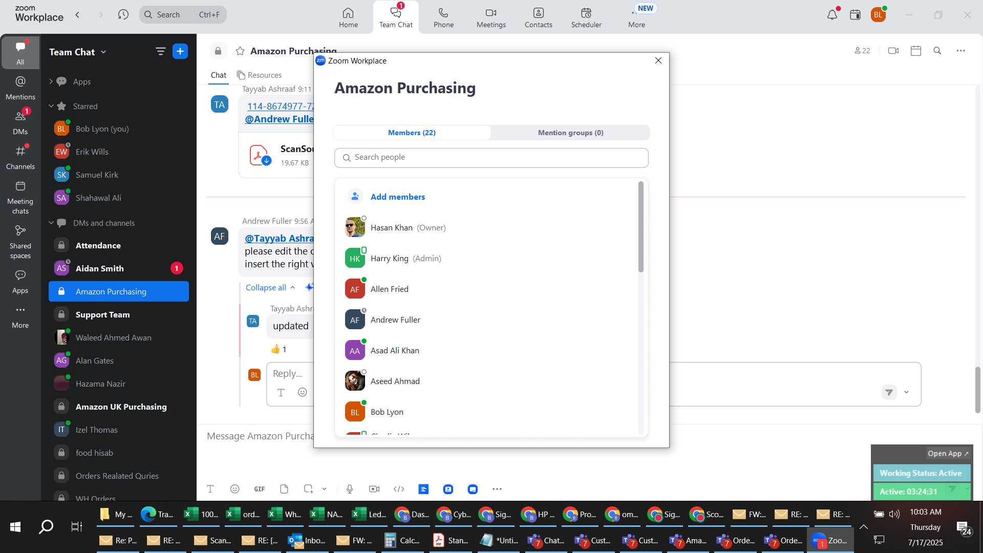
Task: Click the BL profile avatar top right
Action: [878, 14]
